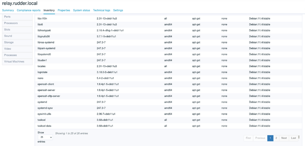Go to System status tab
305x146 pixels.
pyautogui.click(x=82, y=10)
